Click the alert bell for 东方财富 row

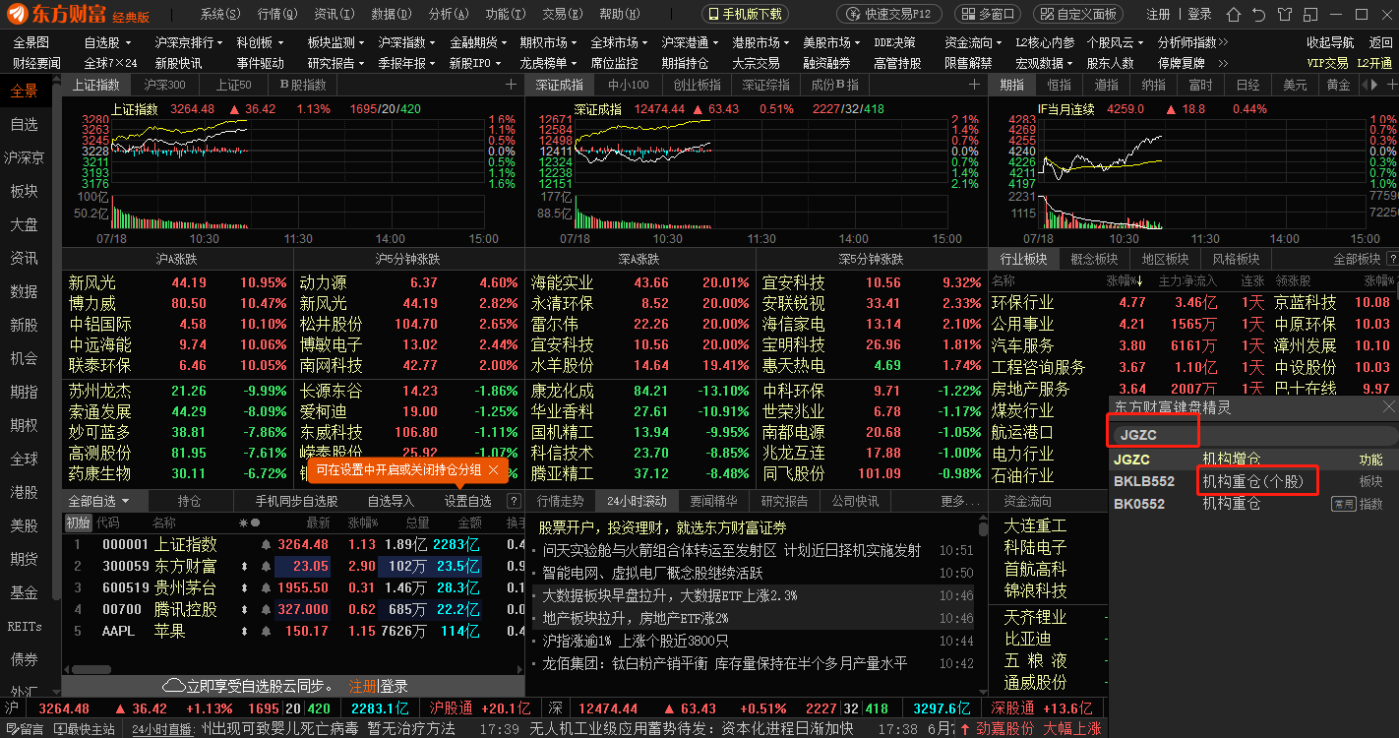[x=265, y=566]
